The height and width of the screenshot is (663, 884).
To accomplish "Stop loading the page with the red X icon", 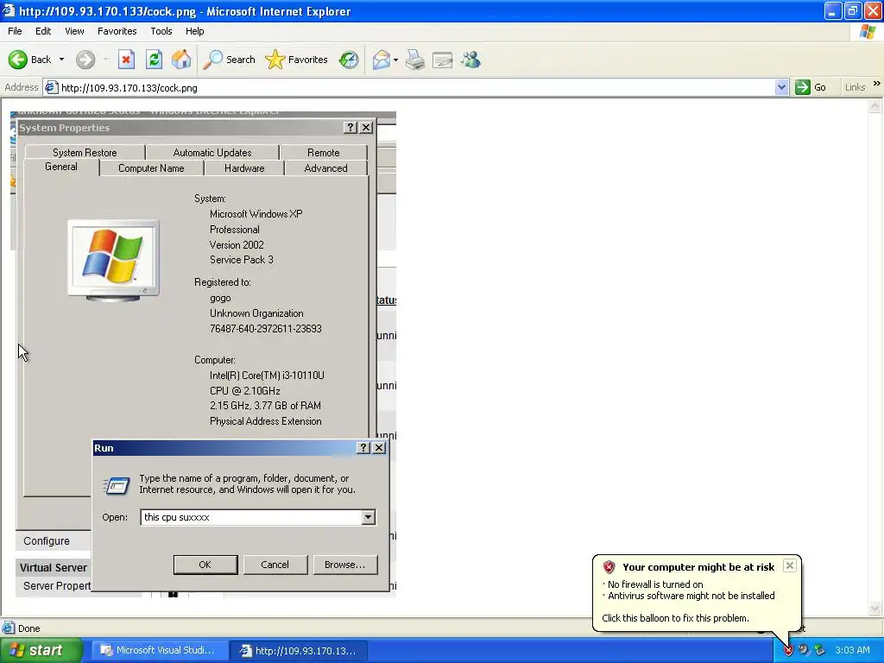I will [x=126, y=60].
